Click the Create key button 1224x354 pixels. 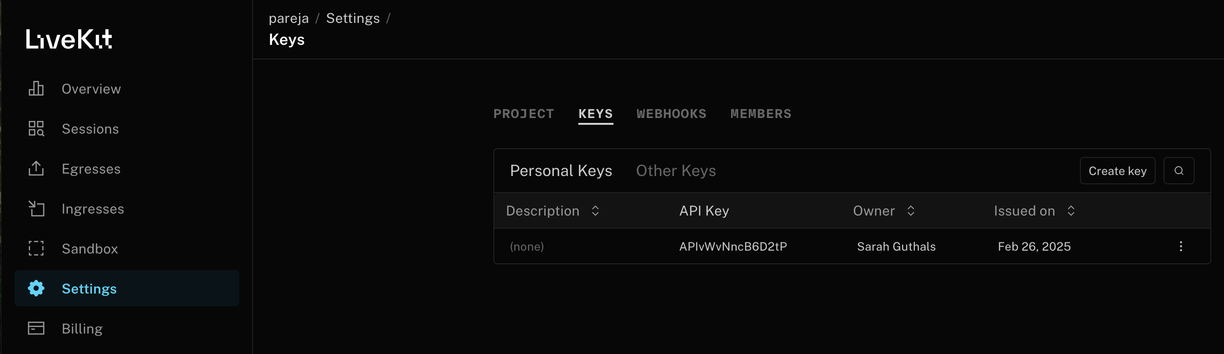[x=1118, y=171]
